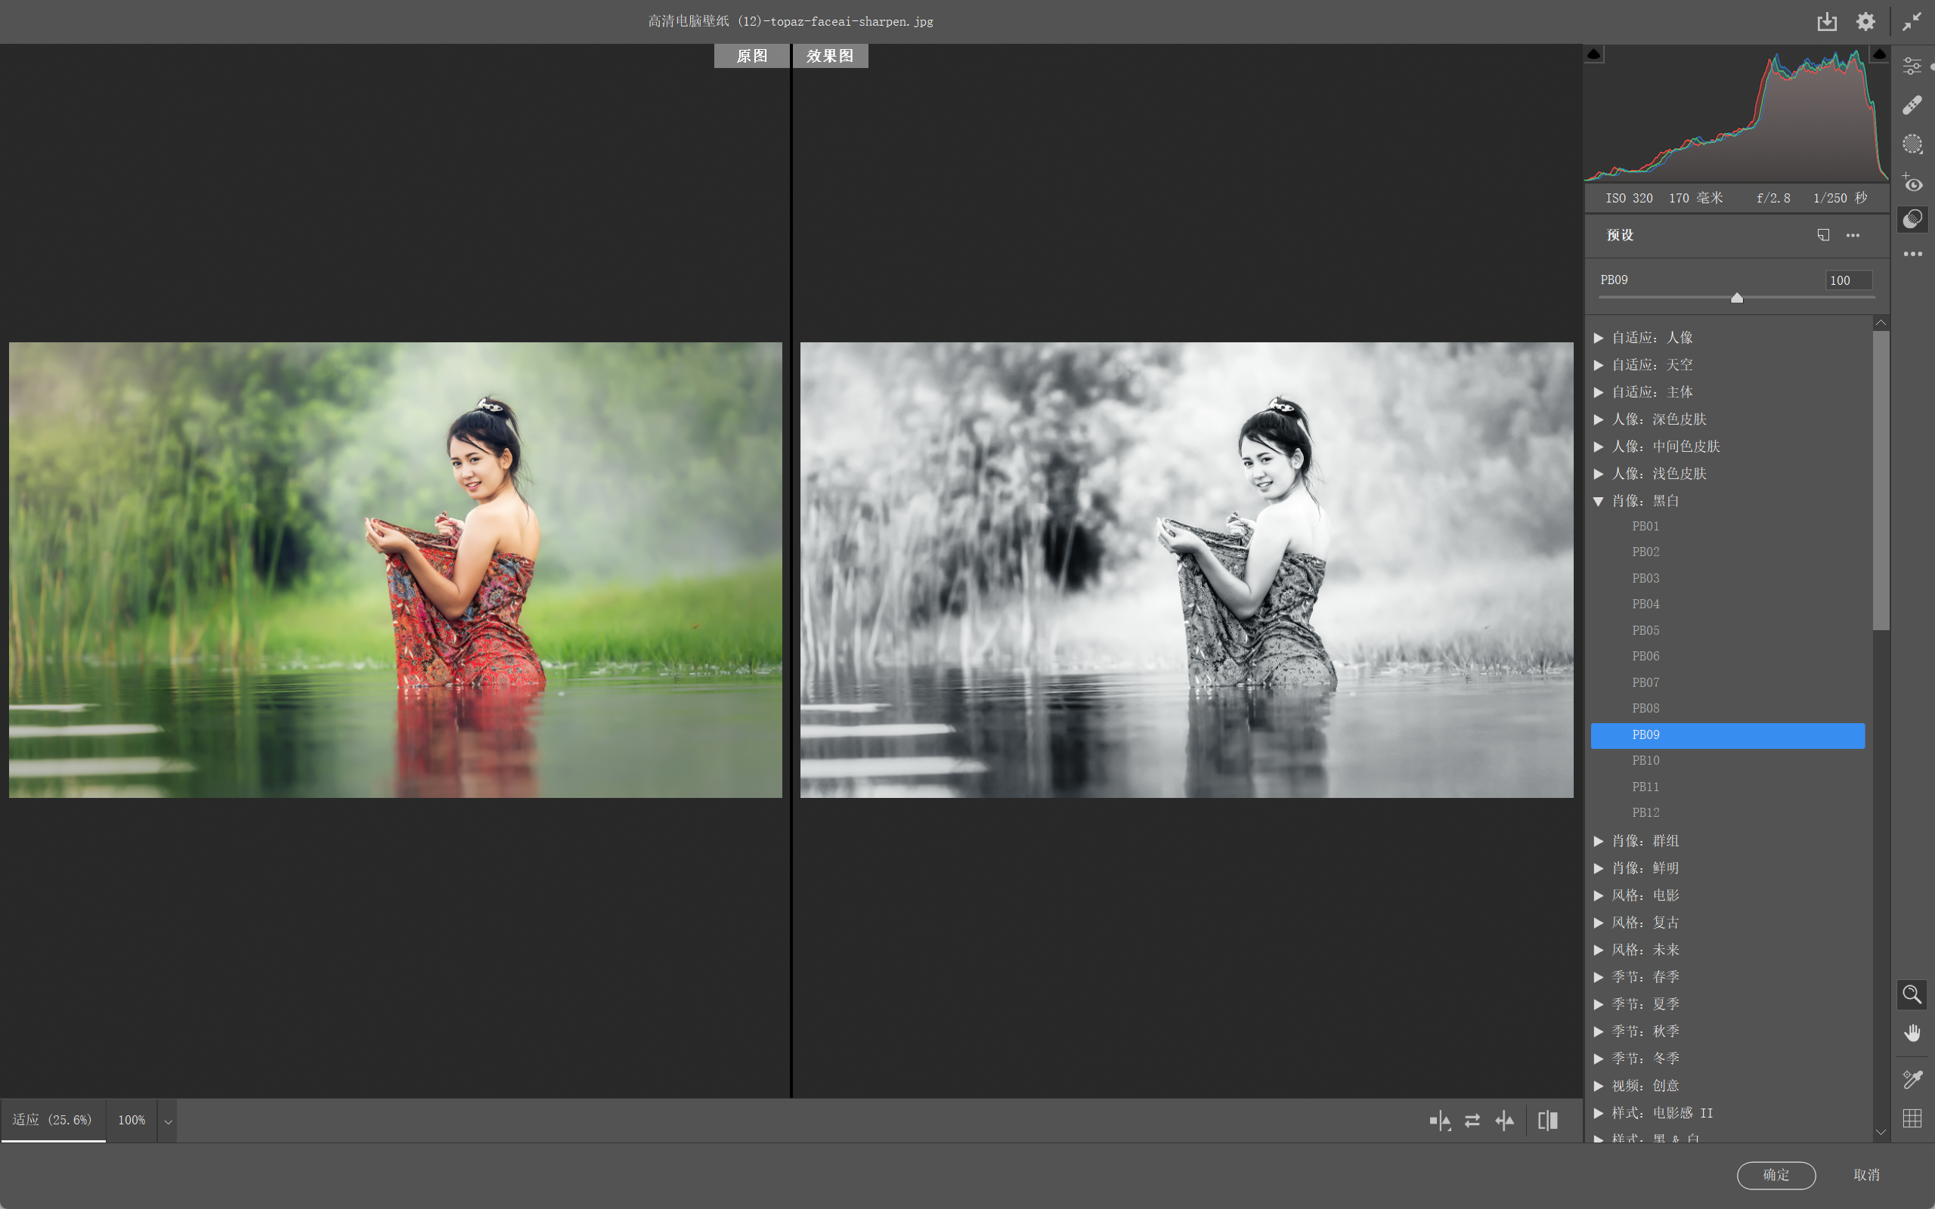Screen dimensions: 1935x1209
Task: Select the Red Eye removal tool
Action: 1912,184
